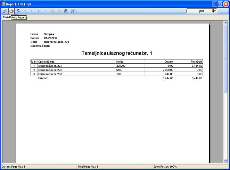The width and height of the screenshot is (230, 170).
Task: Go to the previous page
Action: [x=32, y=11]
